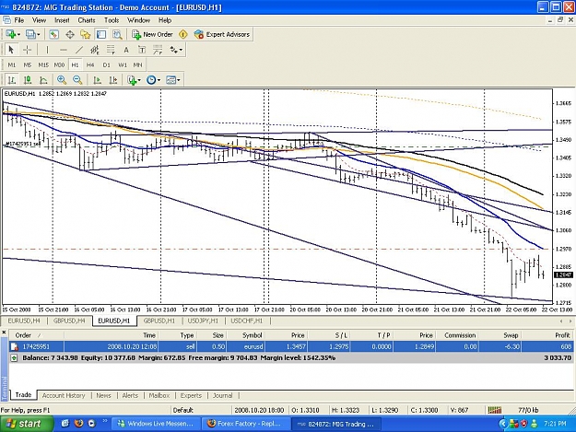The height and width of the screenshot is (432, 576).
Task: Switch to H4 timeframe
Action: (90, 65)
